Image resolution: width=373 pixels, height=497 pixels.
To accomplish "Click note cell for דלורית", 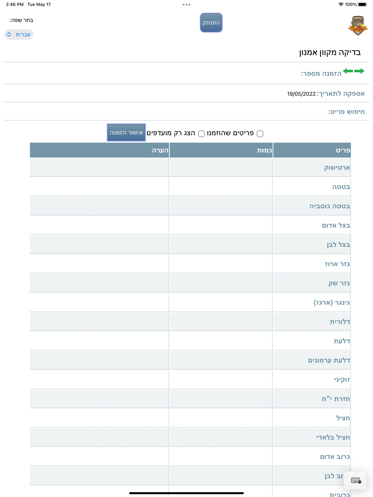I will point(99,322).
